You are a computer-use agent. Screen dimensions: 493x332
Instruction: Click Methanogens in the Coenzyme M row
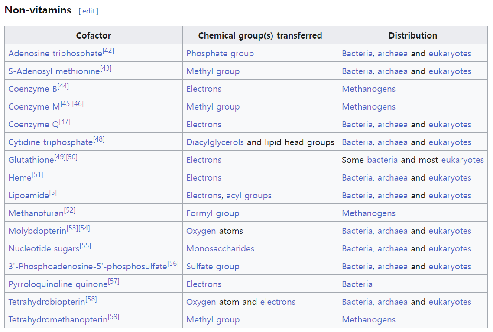click(369, 107)
